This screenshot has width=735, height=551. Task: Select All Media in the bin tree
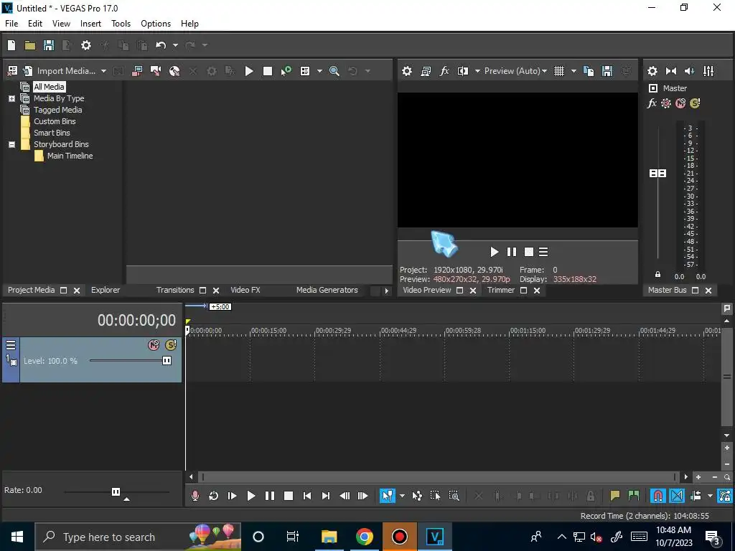click(x=49, y=87)
